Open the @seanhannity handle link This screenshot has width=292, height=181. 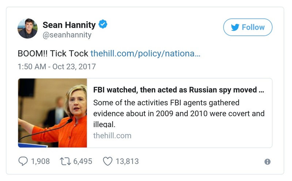pyautogui.click(x=67, y=35)
